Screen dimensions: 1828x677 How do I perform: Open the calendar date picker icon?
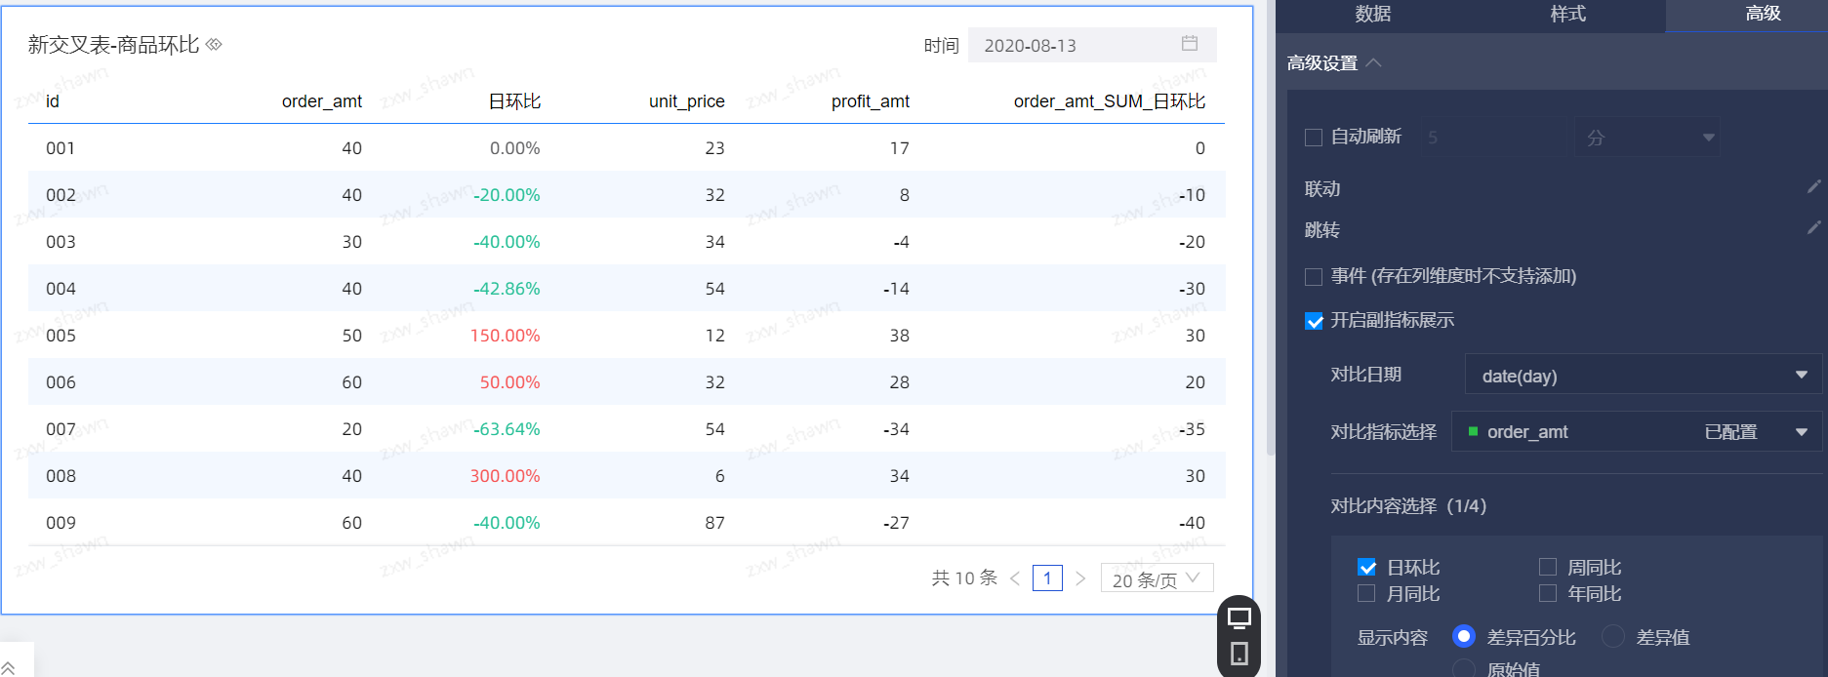click(x=1189, y=44)
